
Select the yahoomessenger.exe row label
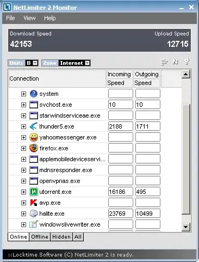click(68, 138)
